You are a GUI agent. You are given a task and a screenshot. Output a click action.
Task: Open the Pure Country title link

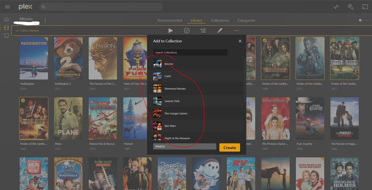pos(304,144)
